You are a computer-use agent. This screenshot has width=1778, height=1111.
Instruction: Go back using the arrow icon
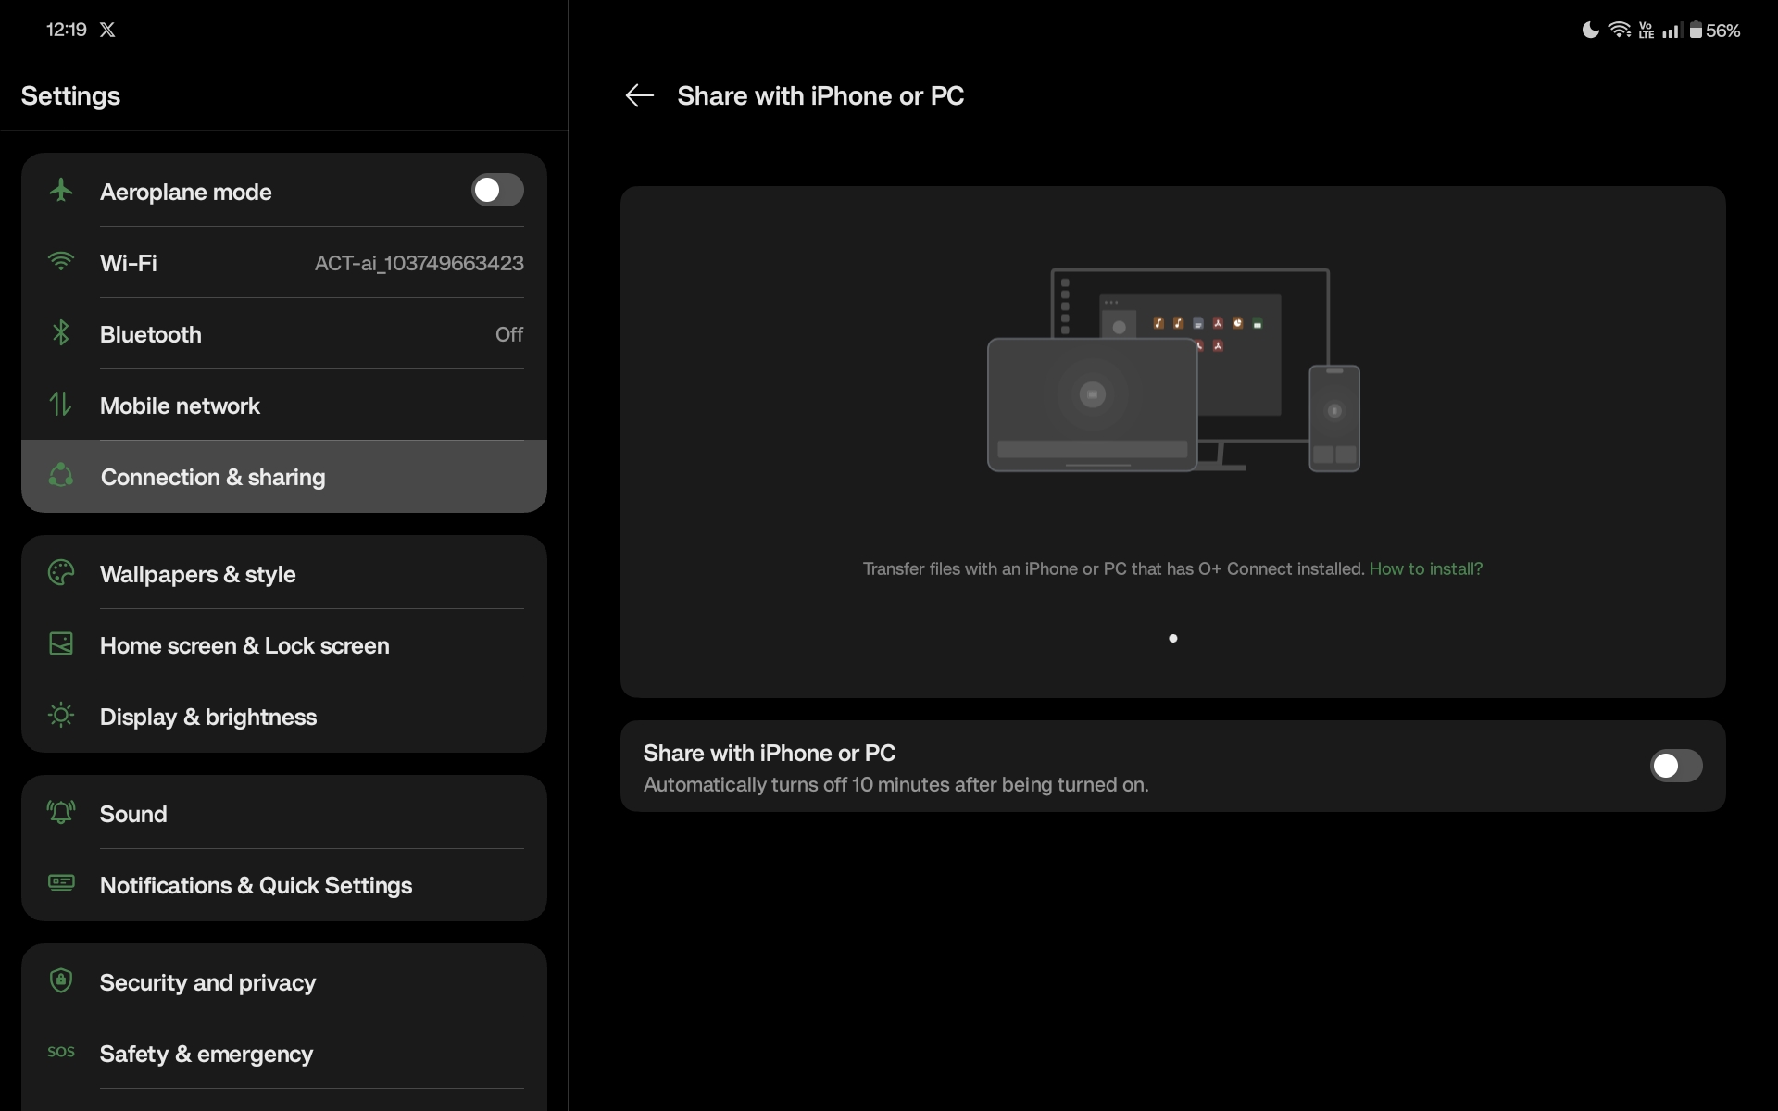pyautogui.click(x=639, y=95)
